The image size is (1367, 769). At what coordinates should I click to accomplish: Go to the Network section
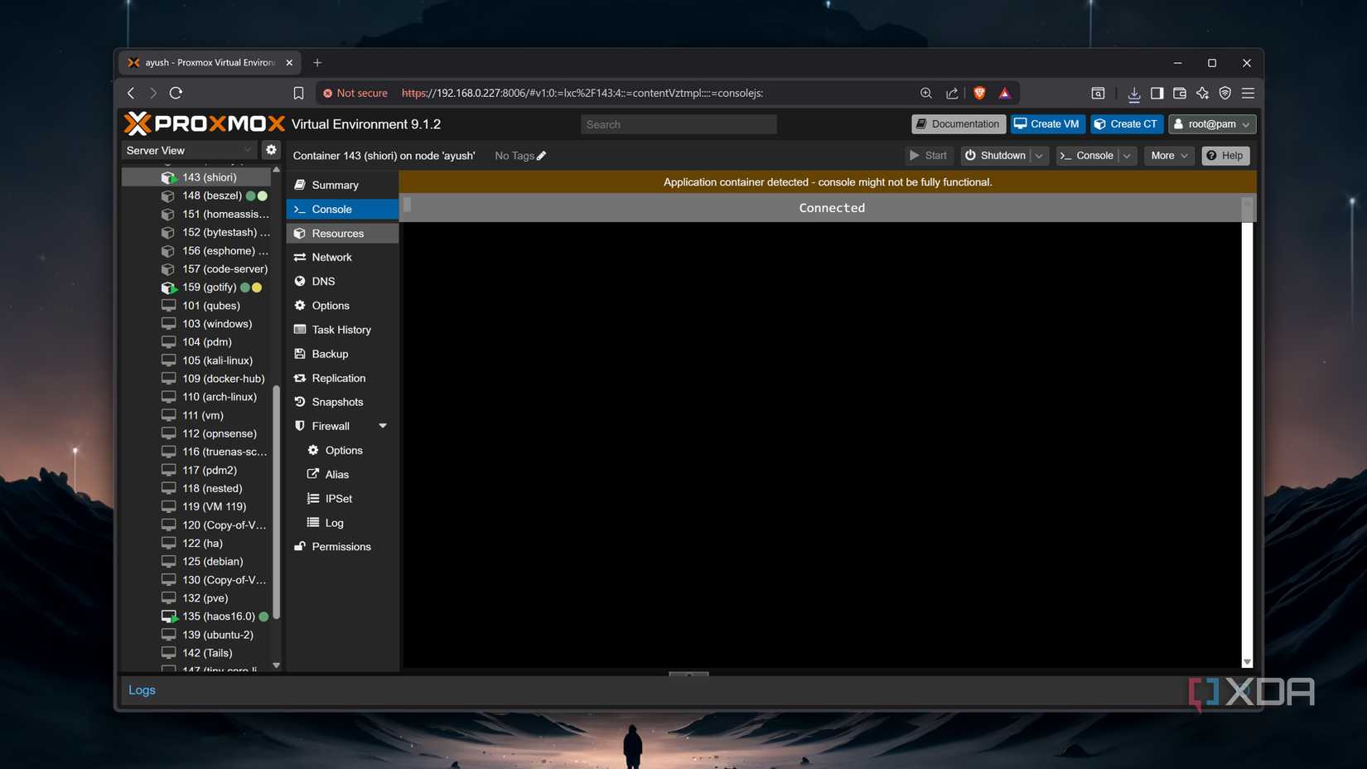[x=342, y=258]
